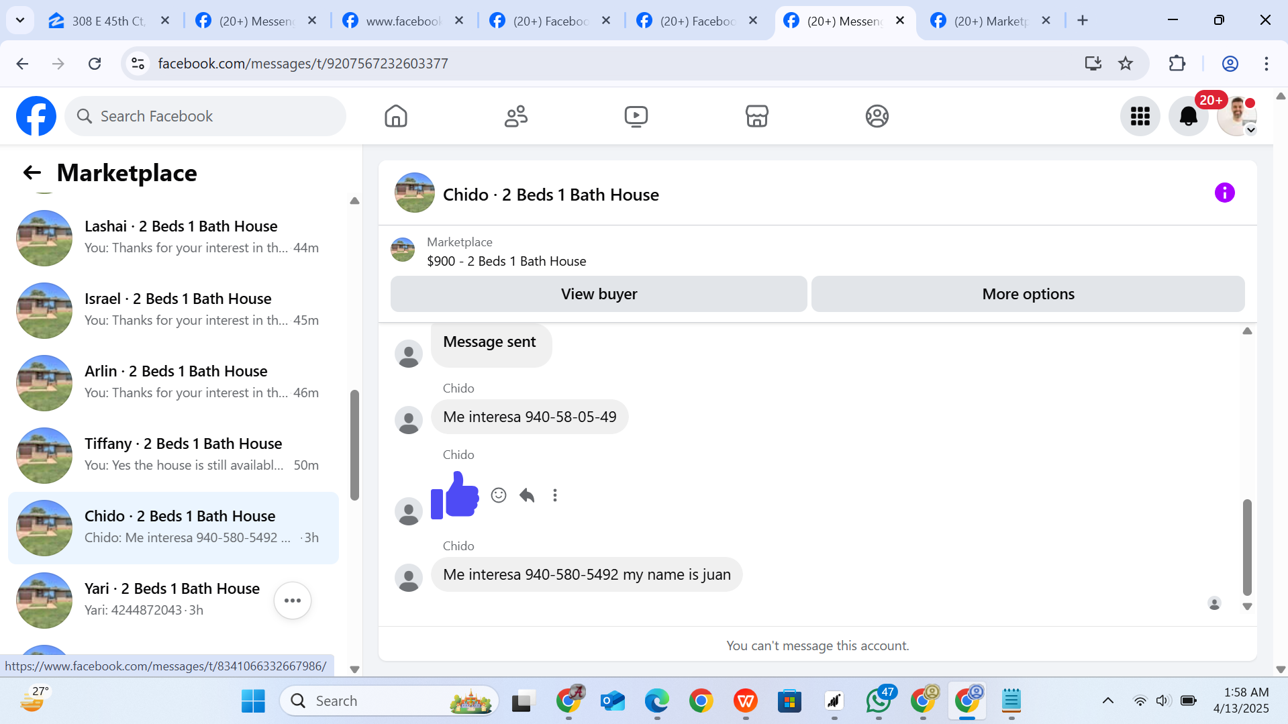Viewport: 1288px width, 724px height.
Task: Open the Windows Start menu
Action: tap(253, 701)
